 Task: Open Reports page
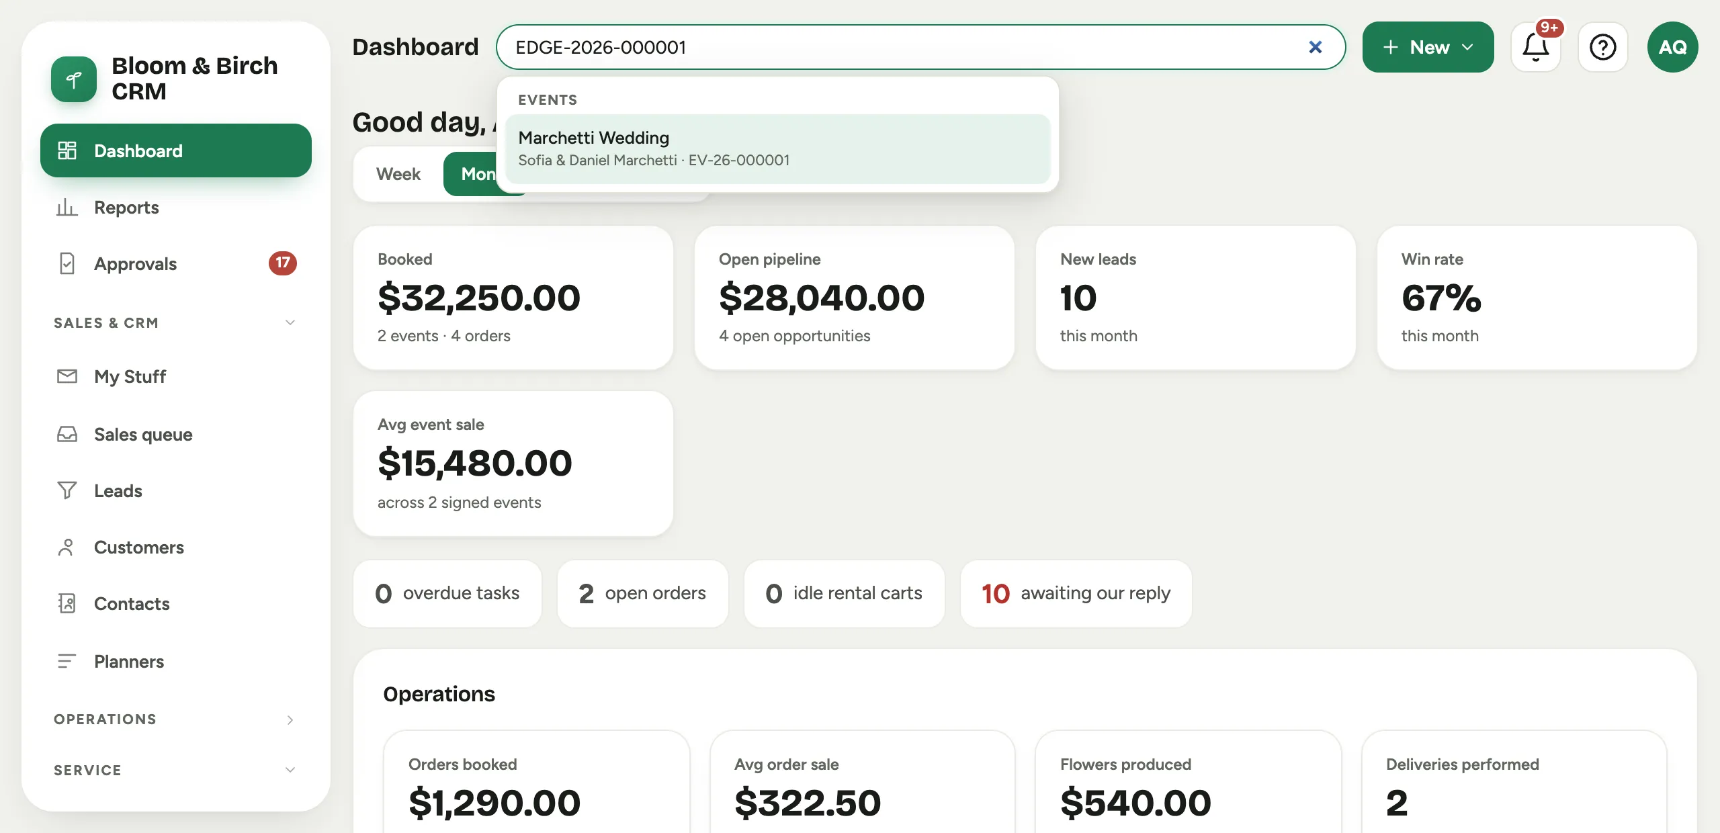click(x=176, y=207)
